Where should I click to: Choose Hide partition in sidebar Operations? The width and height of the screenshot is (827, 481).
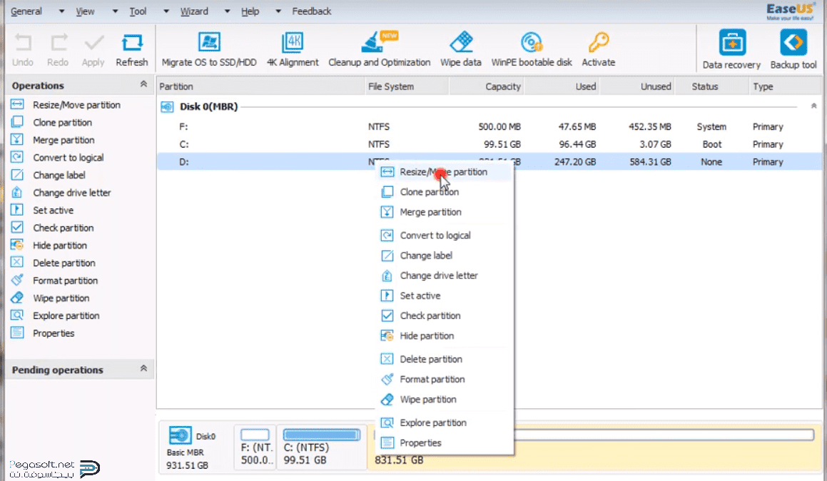point(49,245)
